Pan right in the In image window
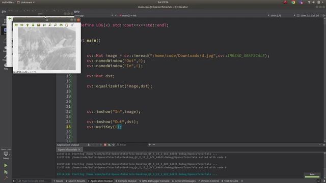 tap(22, 25)
